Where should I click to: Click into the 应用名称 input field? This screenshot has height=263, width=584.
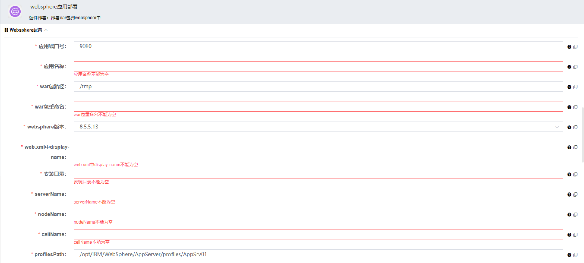[x=318, y=66]
